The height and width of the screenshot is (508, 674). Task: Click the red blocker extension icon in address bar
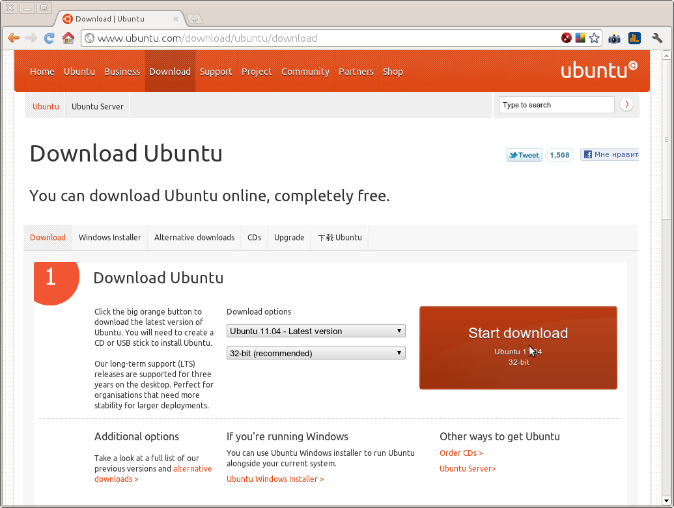click(x=567, y=38)
